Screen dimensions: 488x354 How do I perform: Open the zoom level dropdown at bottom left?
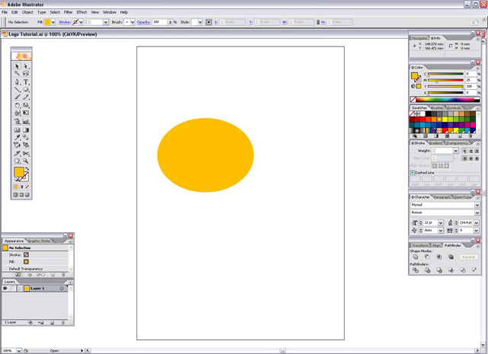[18, 351]
